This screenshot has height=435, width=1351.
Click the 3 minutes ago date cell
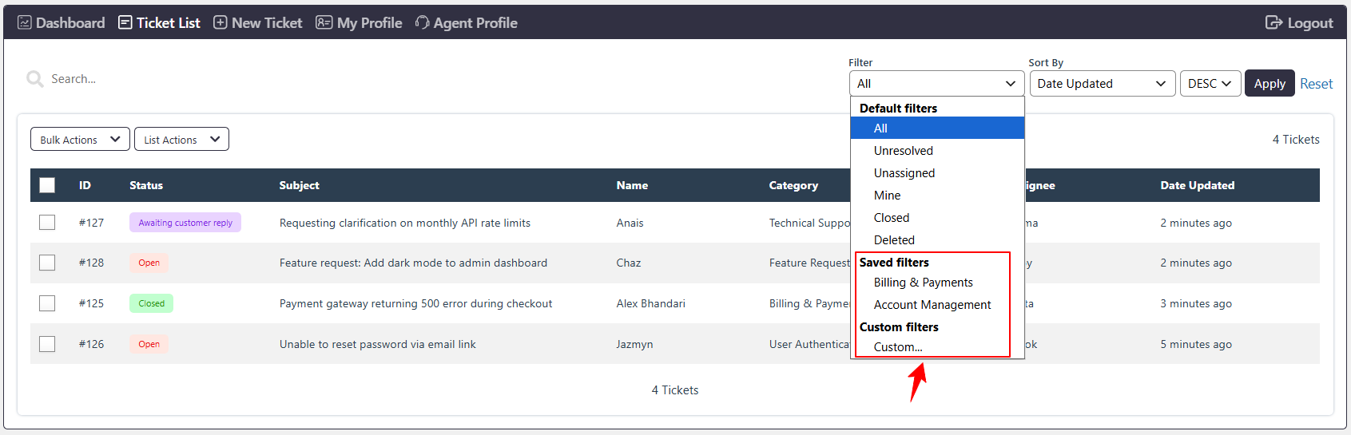coord(1196,303)
